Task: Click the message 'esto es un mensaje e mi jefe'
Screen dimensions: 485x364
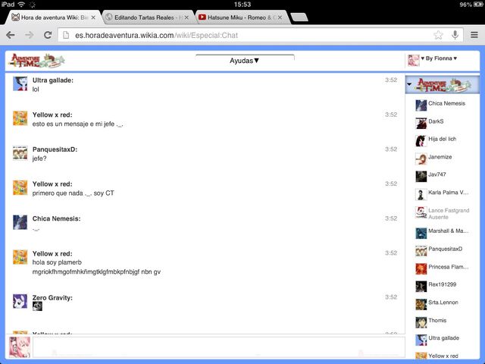Action: pos(77,124)
